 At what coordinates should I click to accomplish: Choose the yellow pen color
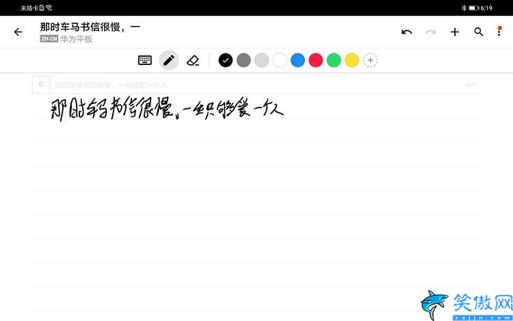coord(352,60)
